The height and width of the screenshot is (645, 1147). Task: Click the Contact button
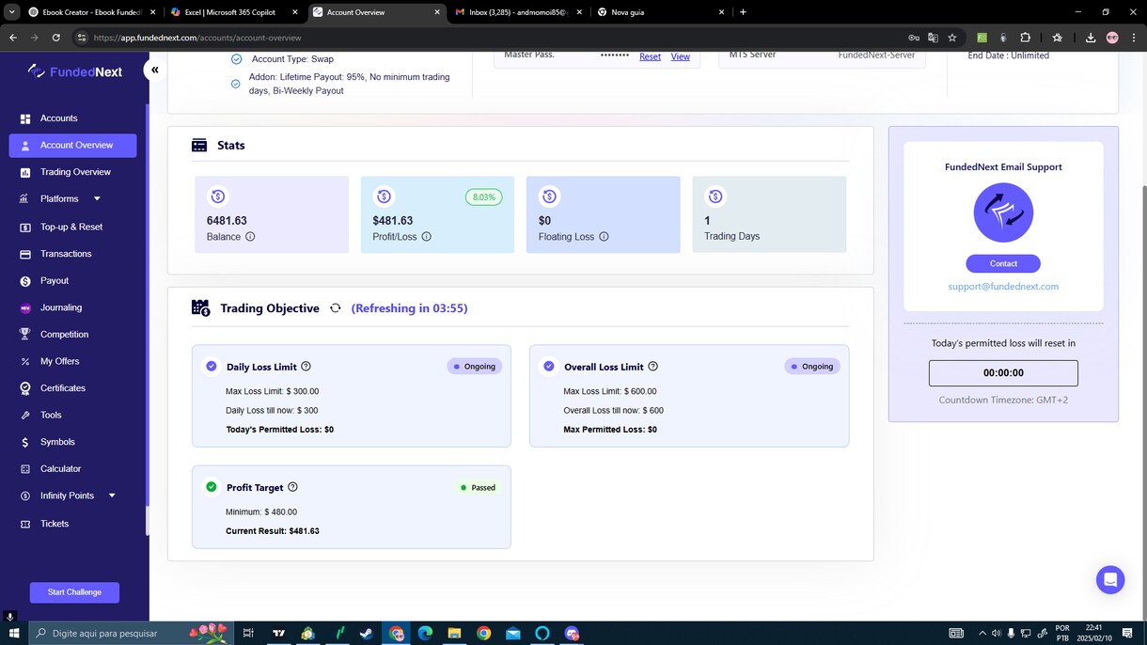pos(1003,263)
